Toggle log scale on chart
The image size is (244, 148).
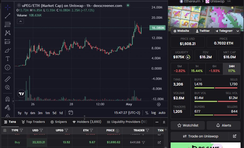[153, 113]
